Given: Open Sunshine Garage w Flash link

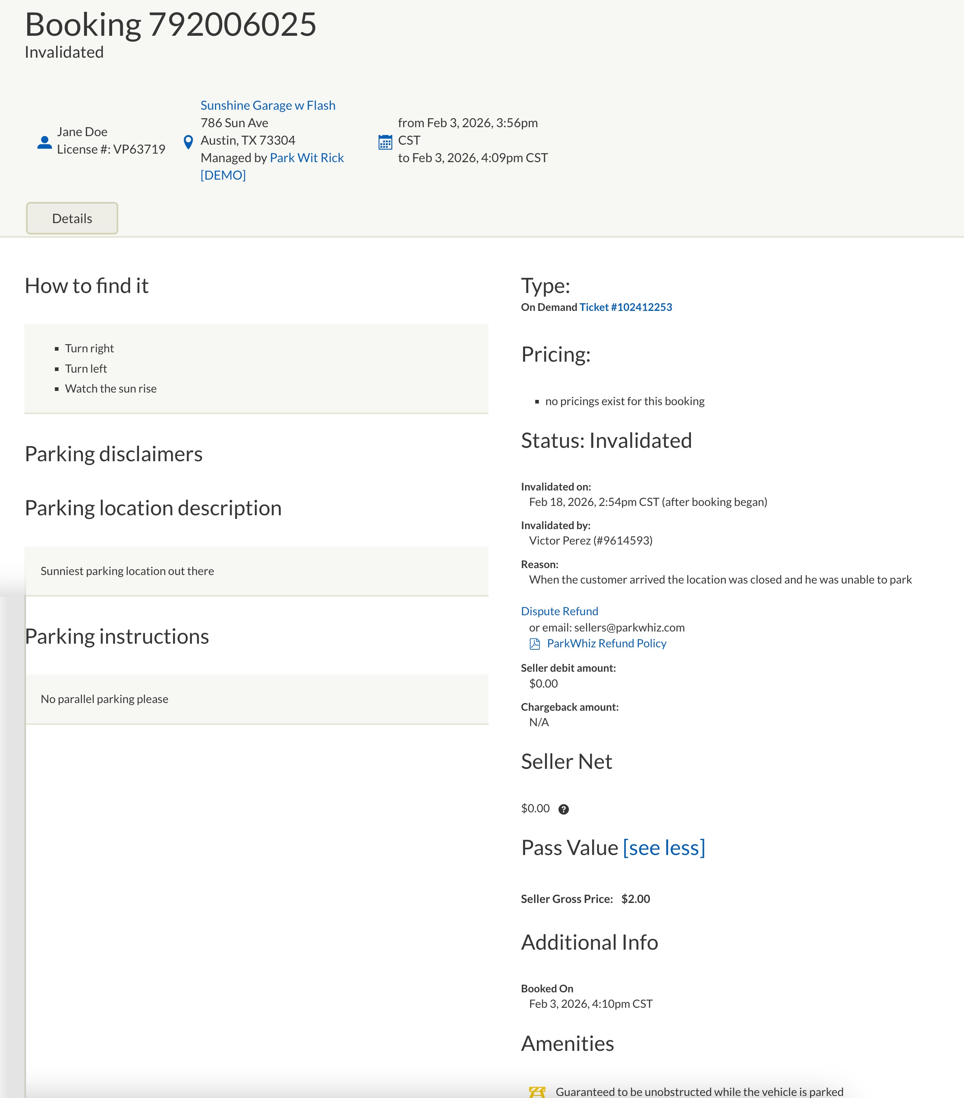Looking at the screenshot, I should [x=267, y=105].
